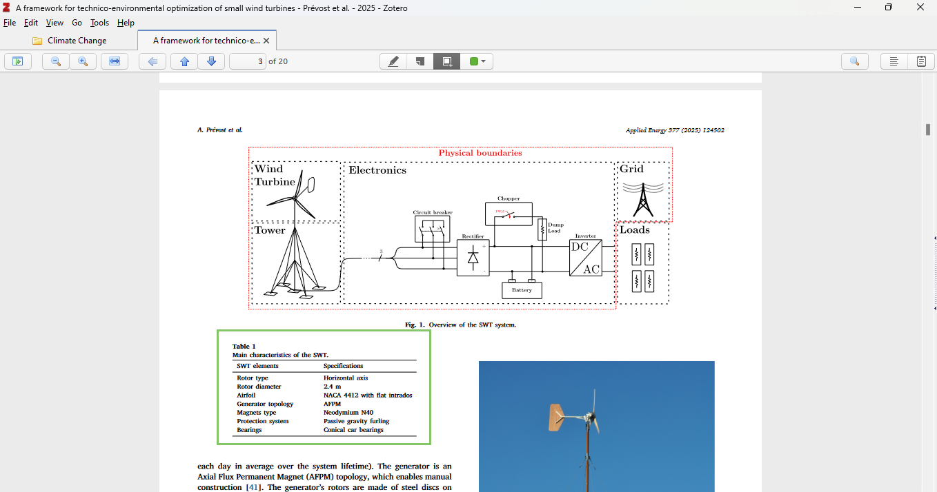Click the 'SWT elements' column header

click(x=257, y=366)
